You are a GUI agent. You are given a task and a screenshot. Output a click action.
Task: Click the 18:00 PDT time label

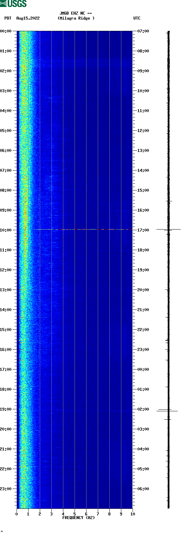(6, 389)
